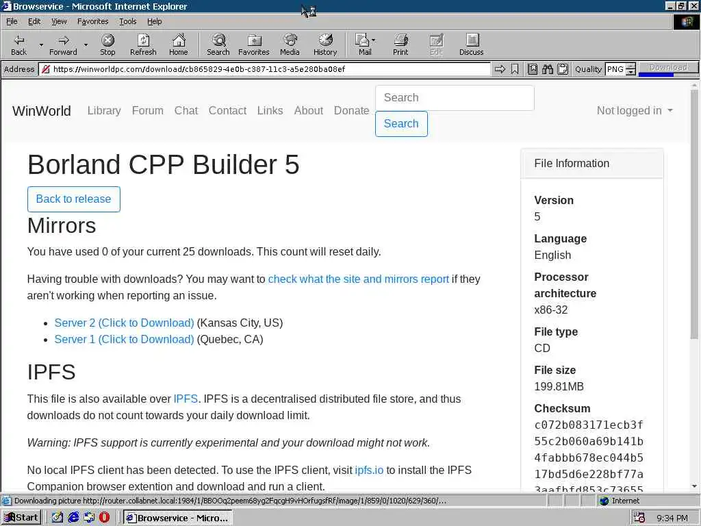The width and height of the screenshot is (701, 526).
Task: Open the Search pane from toolbar
Action: click(x=218, y=40)
